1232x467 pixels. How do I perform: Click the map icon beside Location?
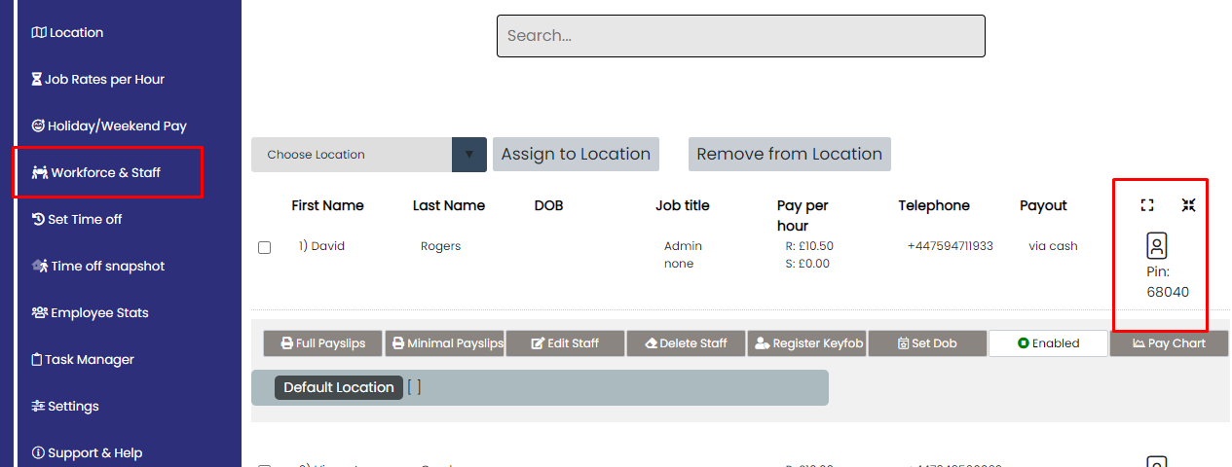coord(39,32)
